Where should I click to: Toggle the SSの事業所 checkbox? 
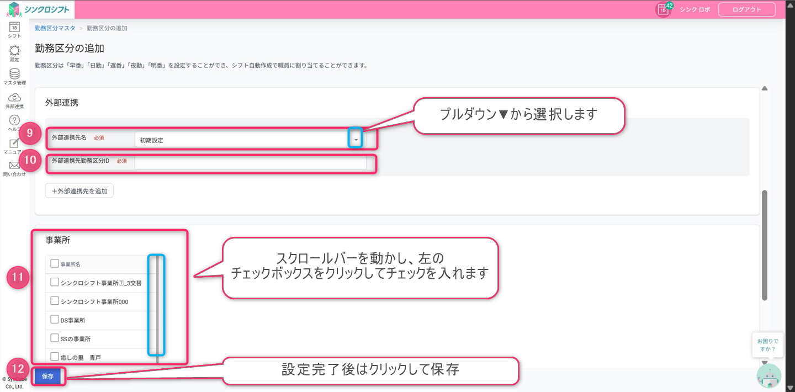point(55,338)
